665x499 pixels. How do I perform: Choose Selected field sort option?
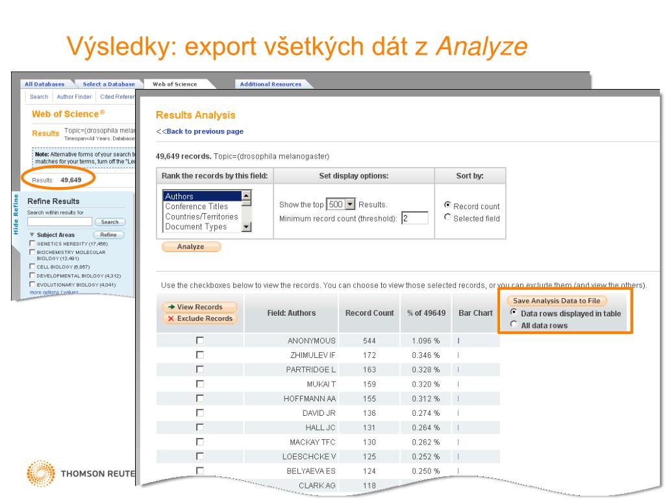point(447,217)
